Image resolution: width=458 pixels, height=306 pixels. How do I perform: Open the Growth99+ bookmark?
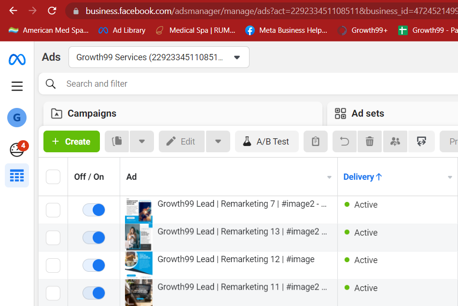(362, 30)
